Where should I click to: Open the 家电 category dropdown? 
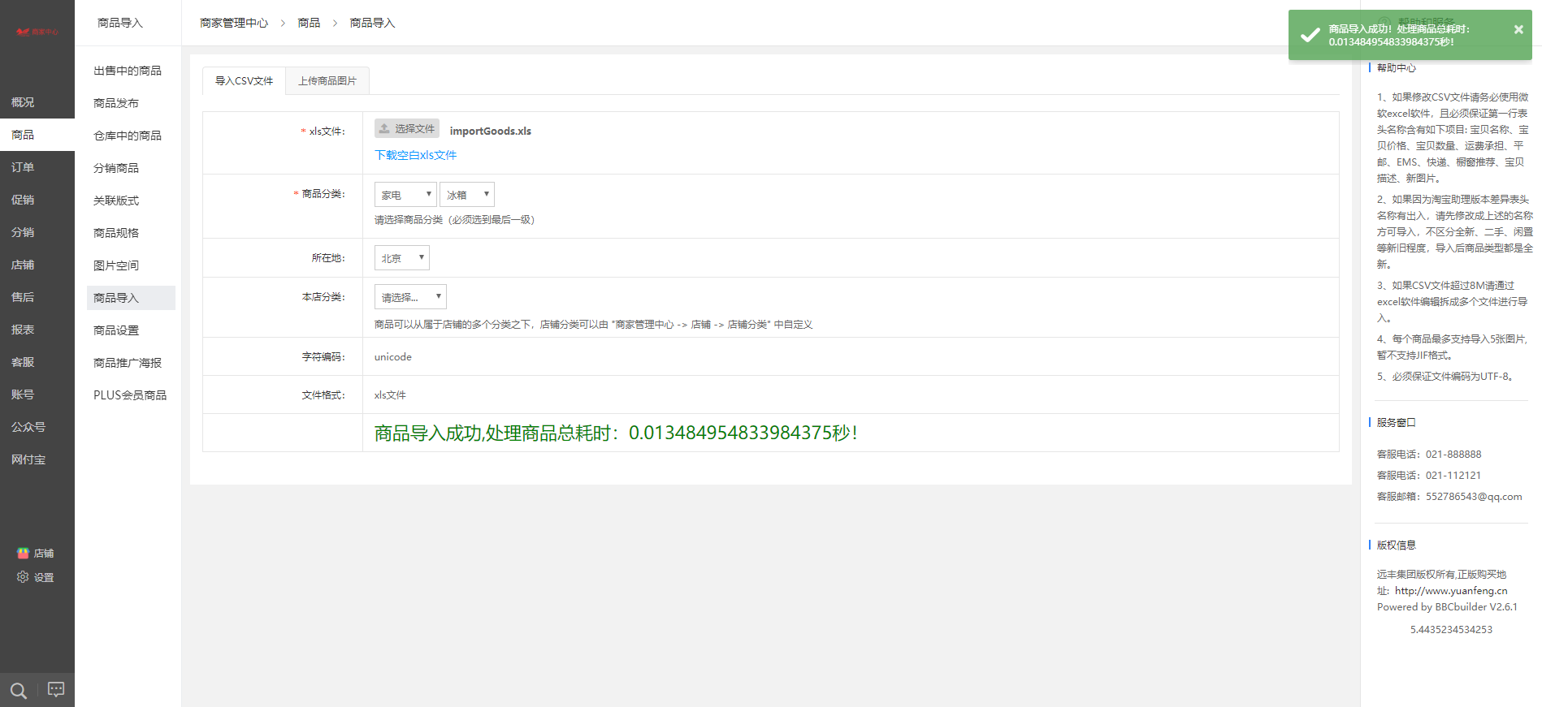tap(405, 194)
